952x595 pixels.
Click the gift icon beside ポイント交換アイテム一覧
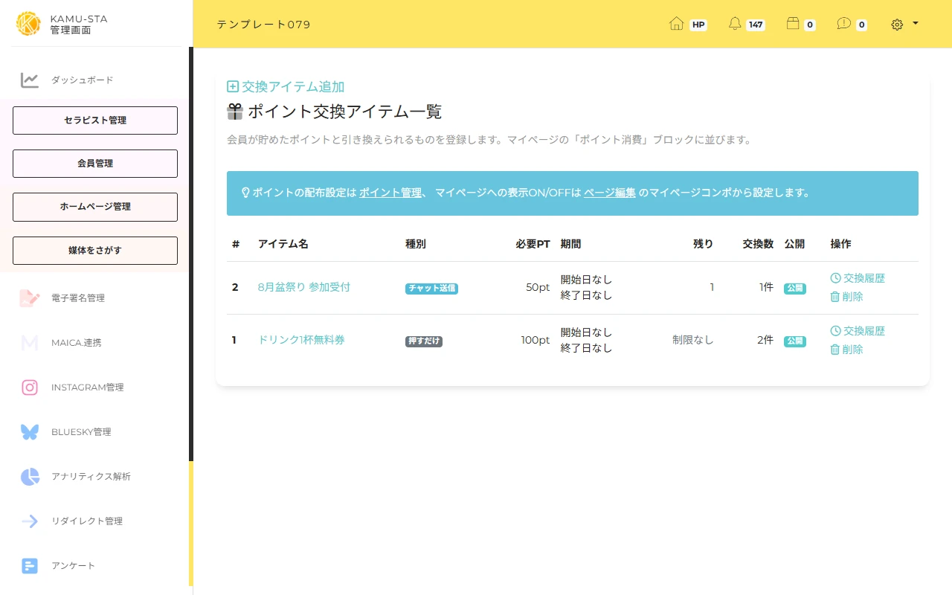pos(235,112)
